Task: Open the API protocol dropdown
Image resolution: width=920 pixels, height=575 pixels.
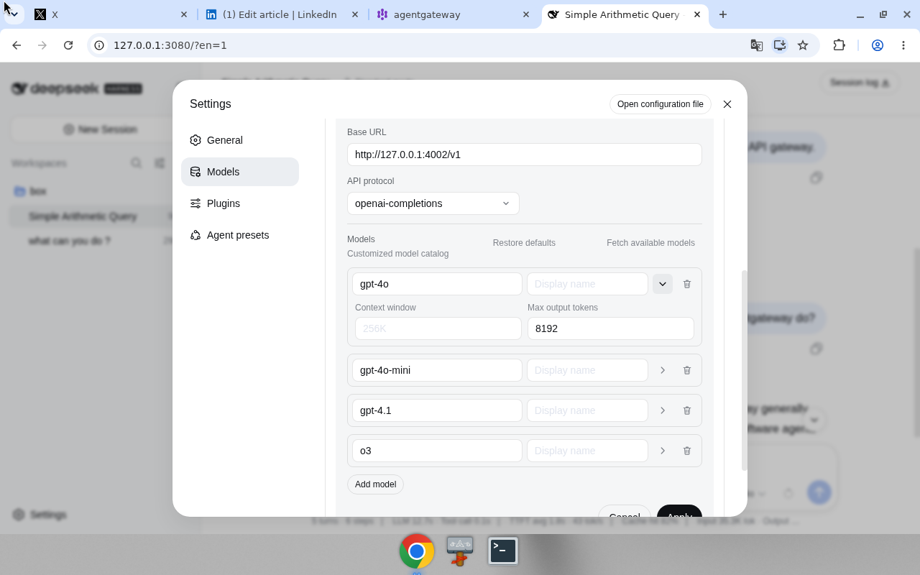Action: [x=433, y=203]
